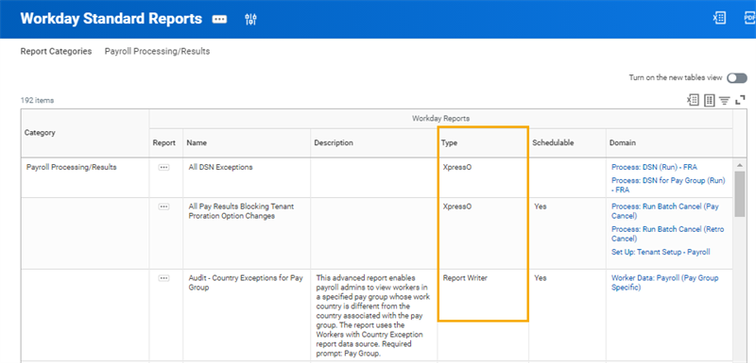The image size is (756, 363).
Task: Click the Report Categories label
Action: click(x=56, y=51)
